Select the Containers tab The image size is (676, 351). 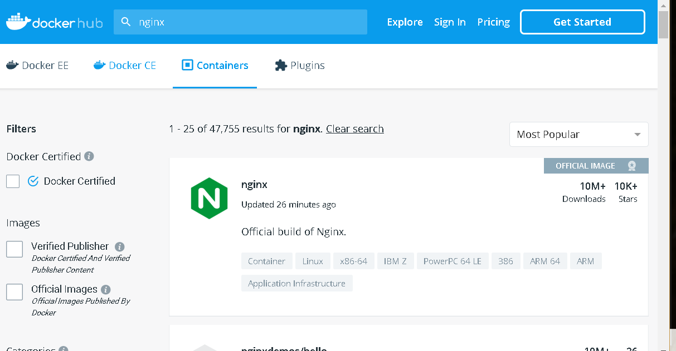point(215,65)
